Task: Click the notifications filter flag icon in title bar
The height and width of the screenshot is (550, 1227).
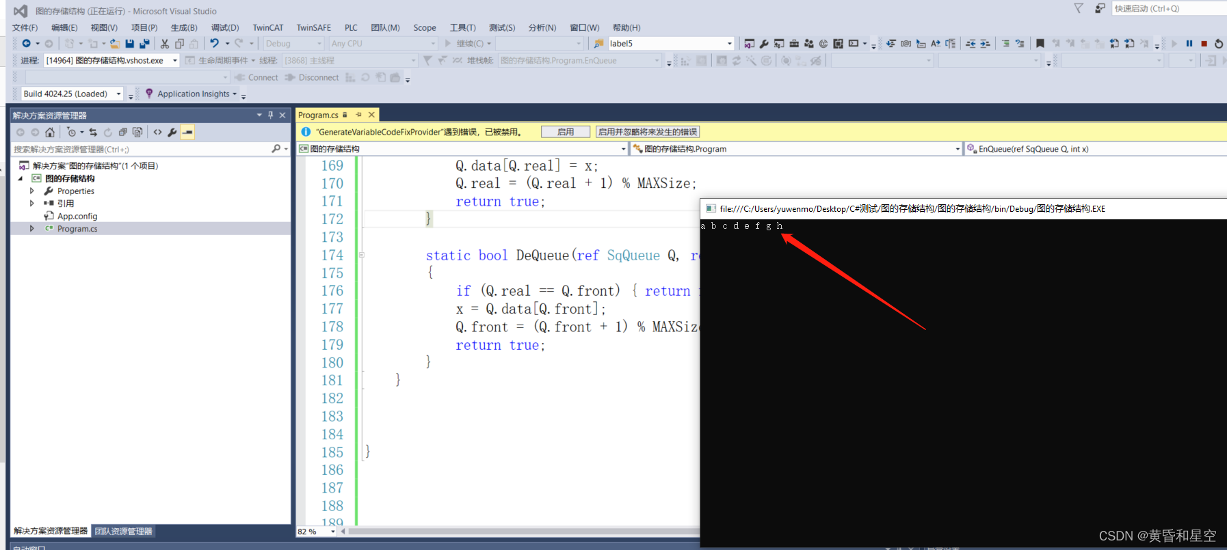Action: click(x=1079, y=8)
